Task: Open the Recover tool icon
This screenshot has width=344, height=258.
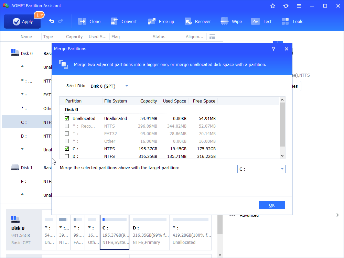Action: coord(188,21)
